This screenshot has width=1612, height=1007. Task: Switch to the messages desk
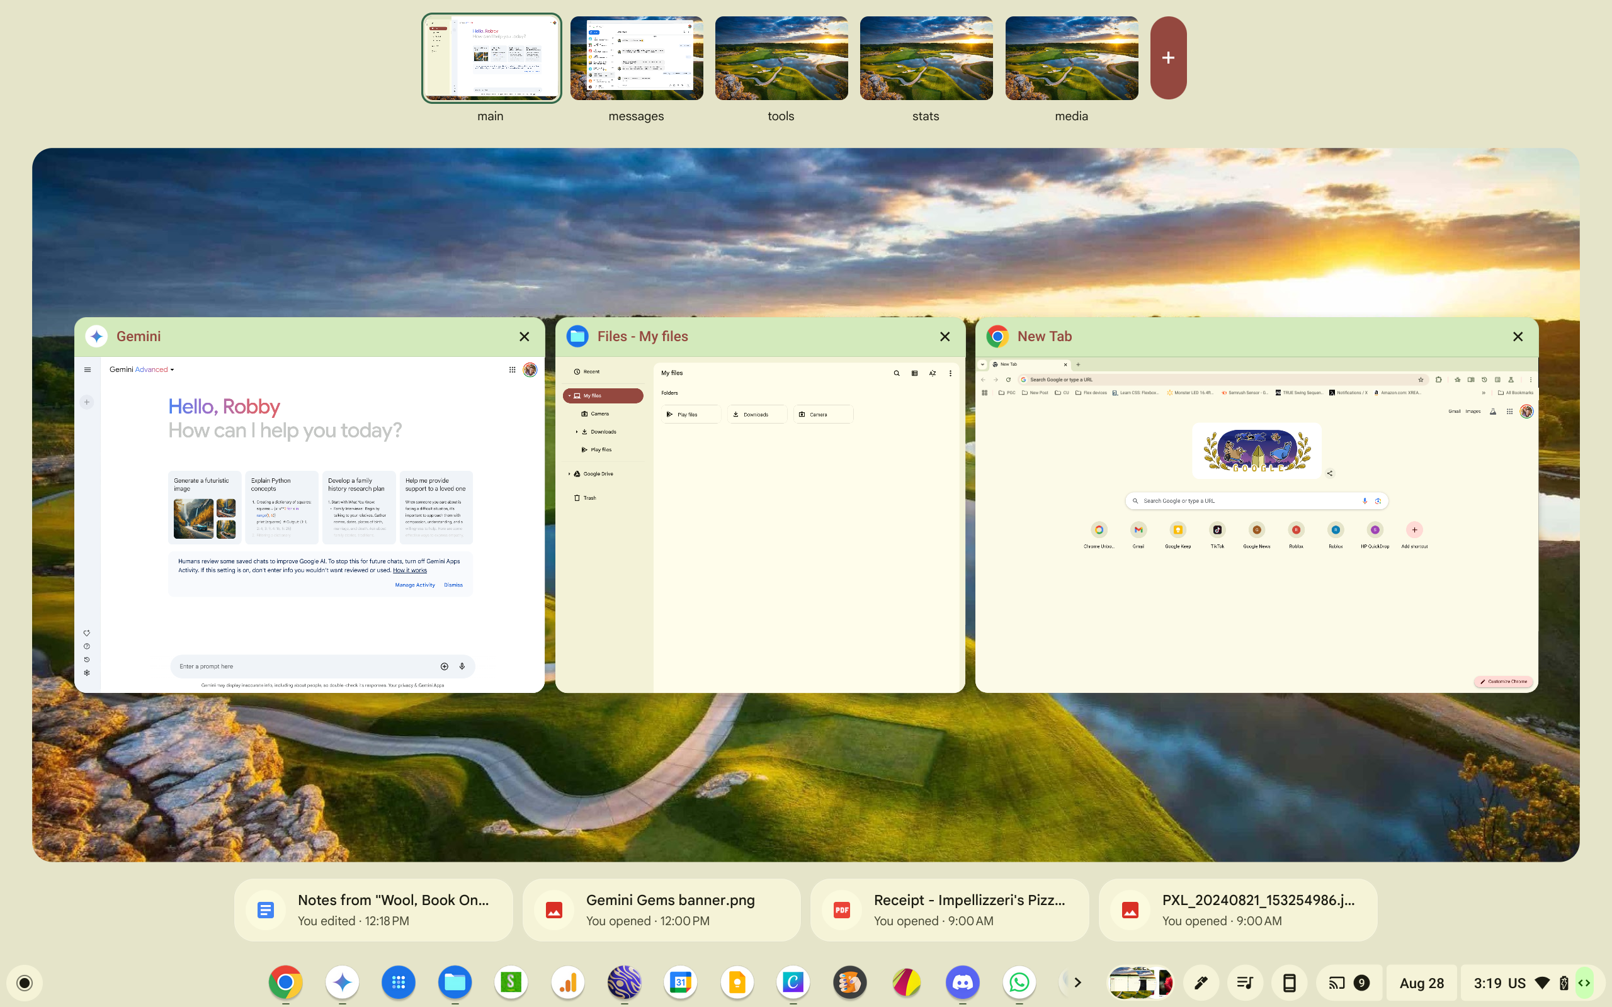(636, 59)
